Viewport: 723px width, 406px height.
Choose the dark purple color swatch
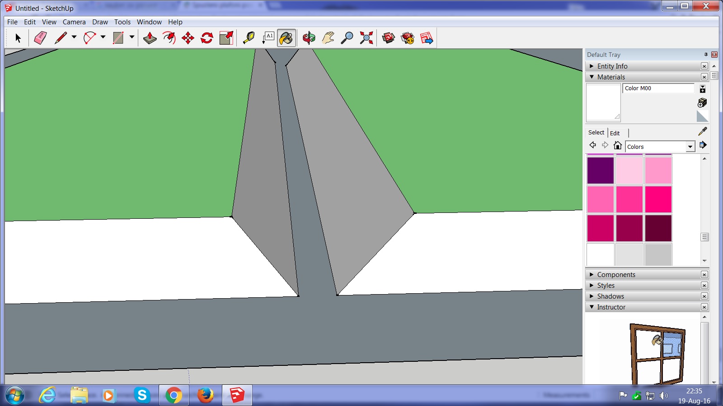coord(600,171)
